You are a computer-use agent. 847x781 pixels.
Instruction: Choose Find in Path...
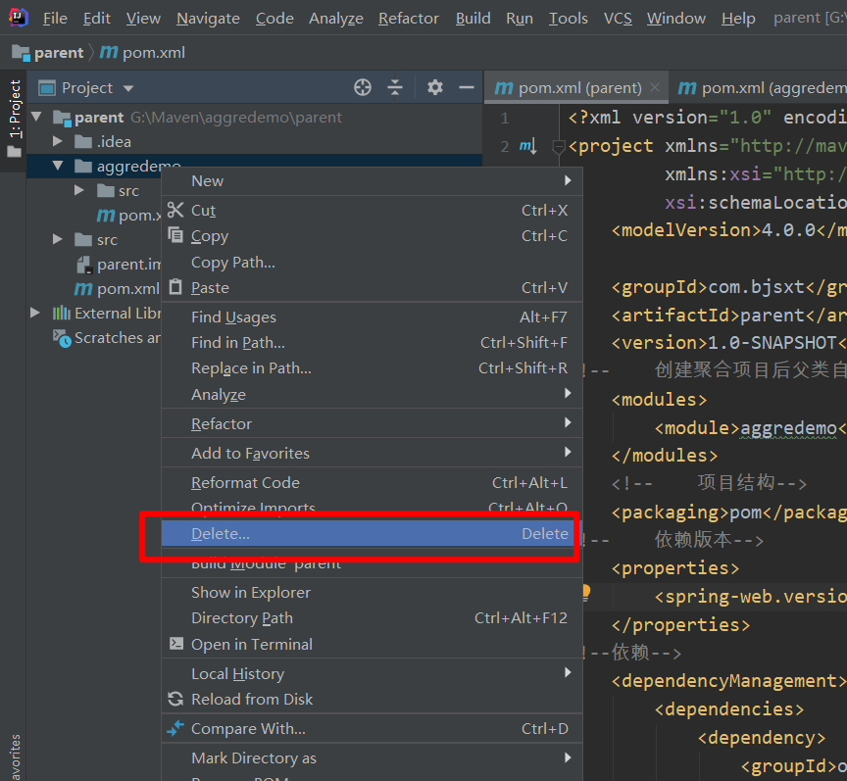coord(372,342)
